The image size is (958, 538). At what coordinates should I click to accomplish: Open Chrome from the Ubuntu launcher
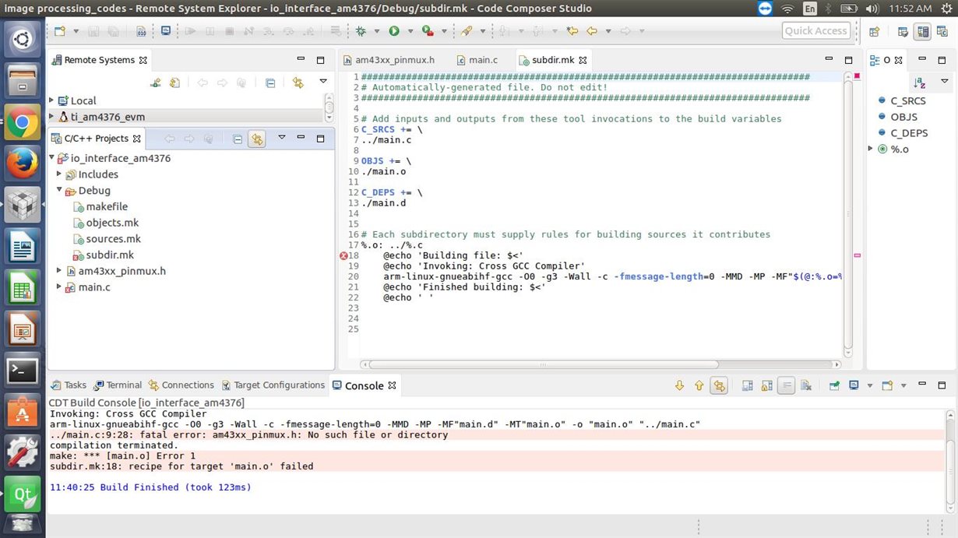click(23, 122)
